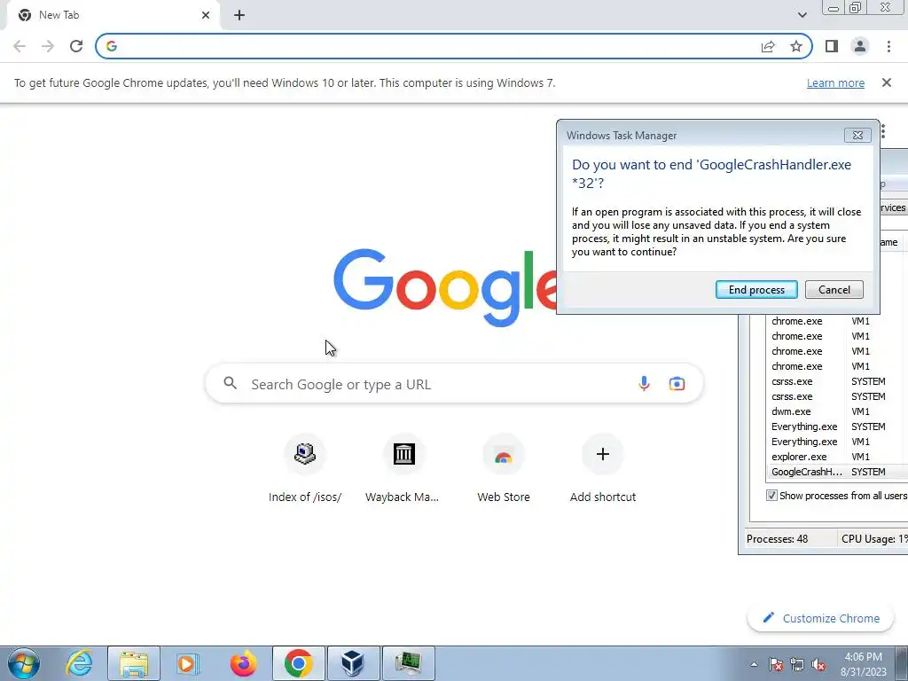
Task: Expand the tab search chevron
Action: coord(802,15)
